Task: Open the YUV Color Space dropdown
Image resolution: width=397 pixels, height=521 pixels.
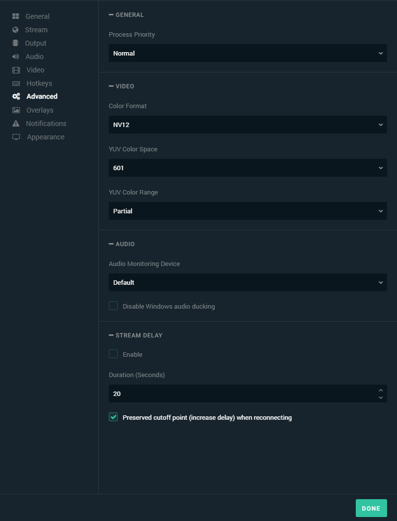Action: [x=248, y=168]
